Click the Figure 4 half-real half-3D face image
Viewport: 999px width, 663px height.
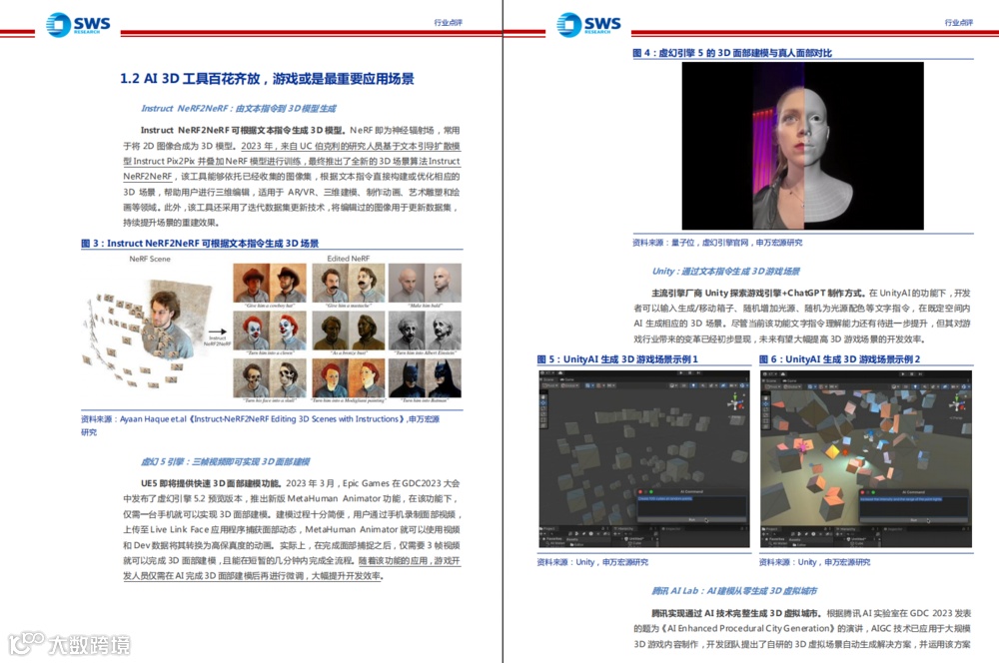pyautogui.click(x=803, y=146)
